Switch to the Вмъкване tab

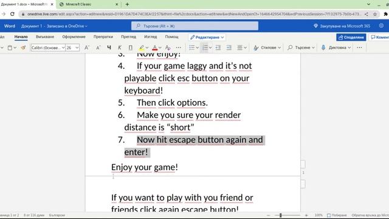coord(45,36)
